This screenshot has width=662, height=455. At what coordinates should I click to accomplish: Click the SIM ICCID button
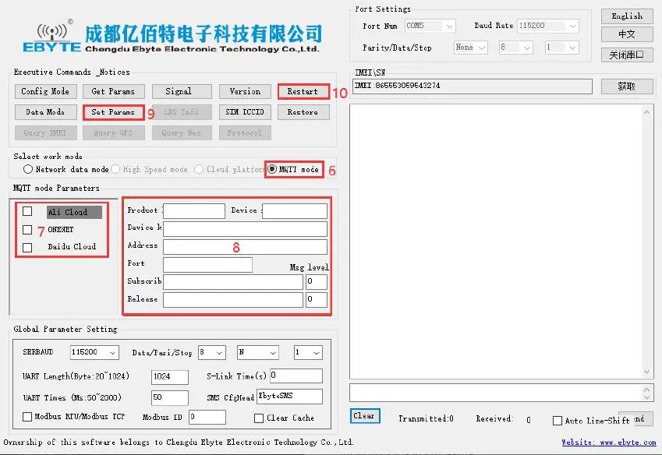pos(245,112)
